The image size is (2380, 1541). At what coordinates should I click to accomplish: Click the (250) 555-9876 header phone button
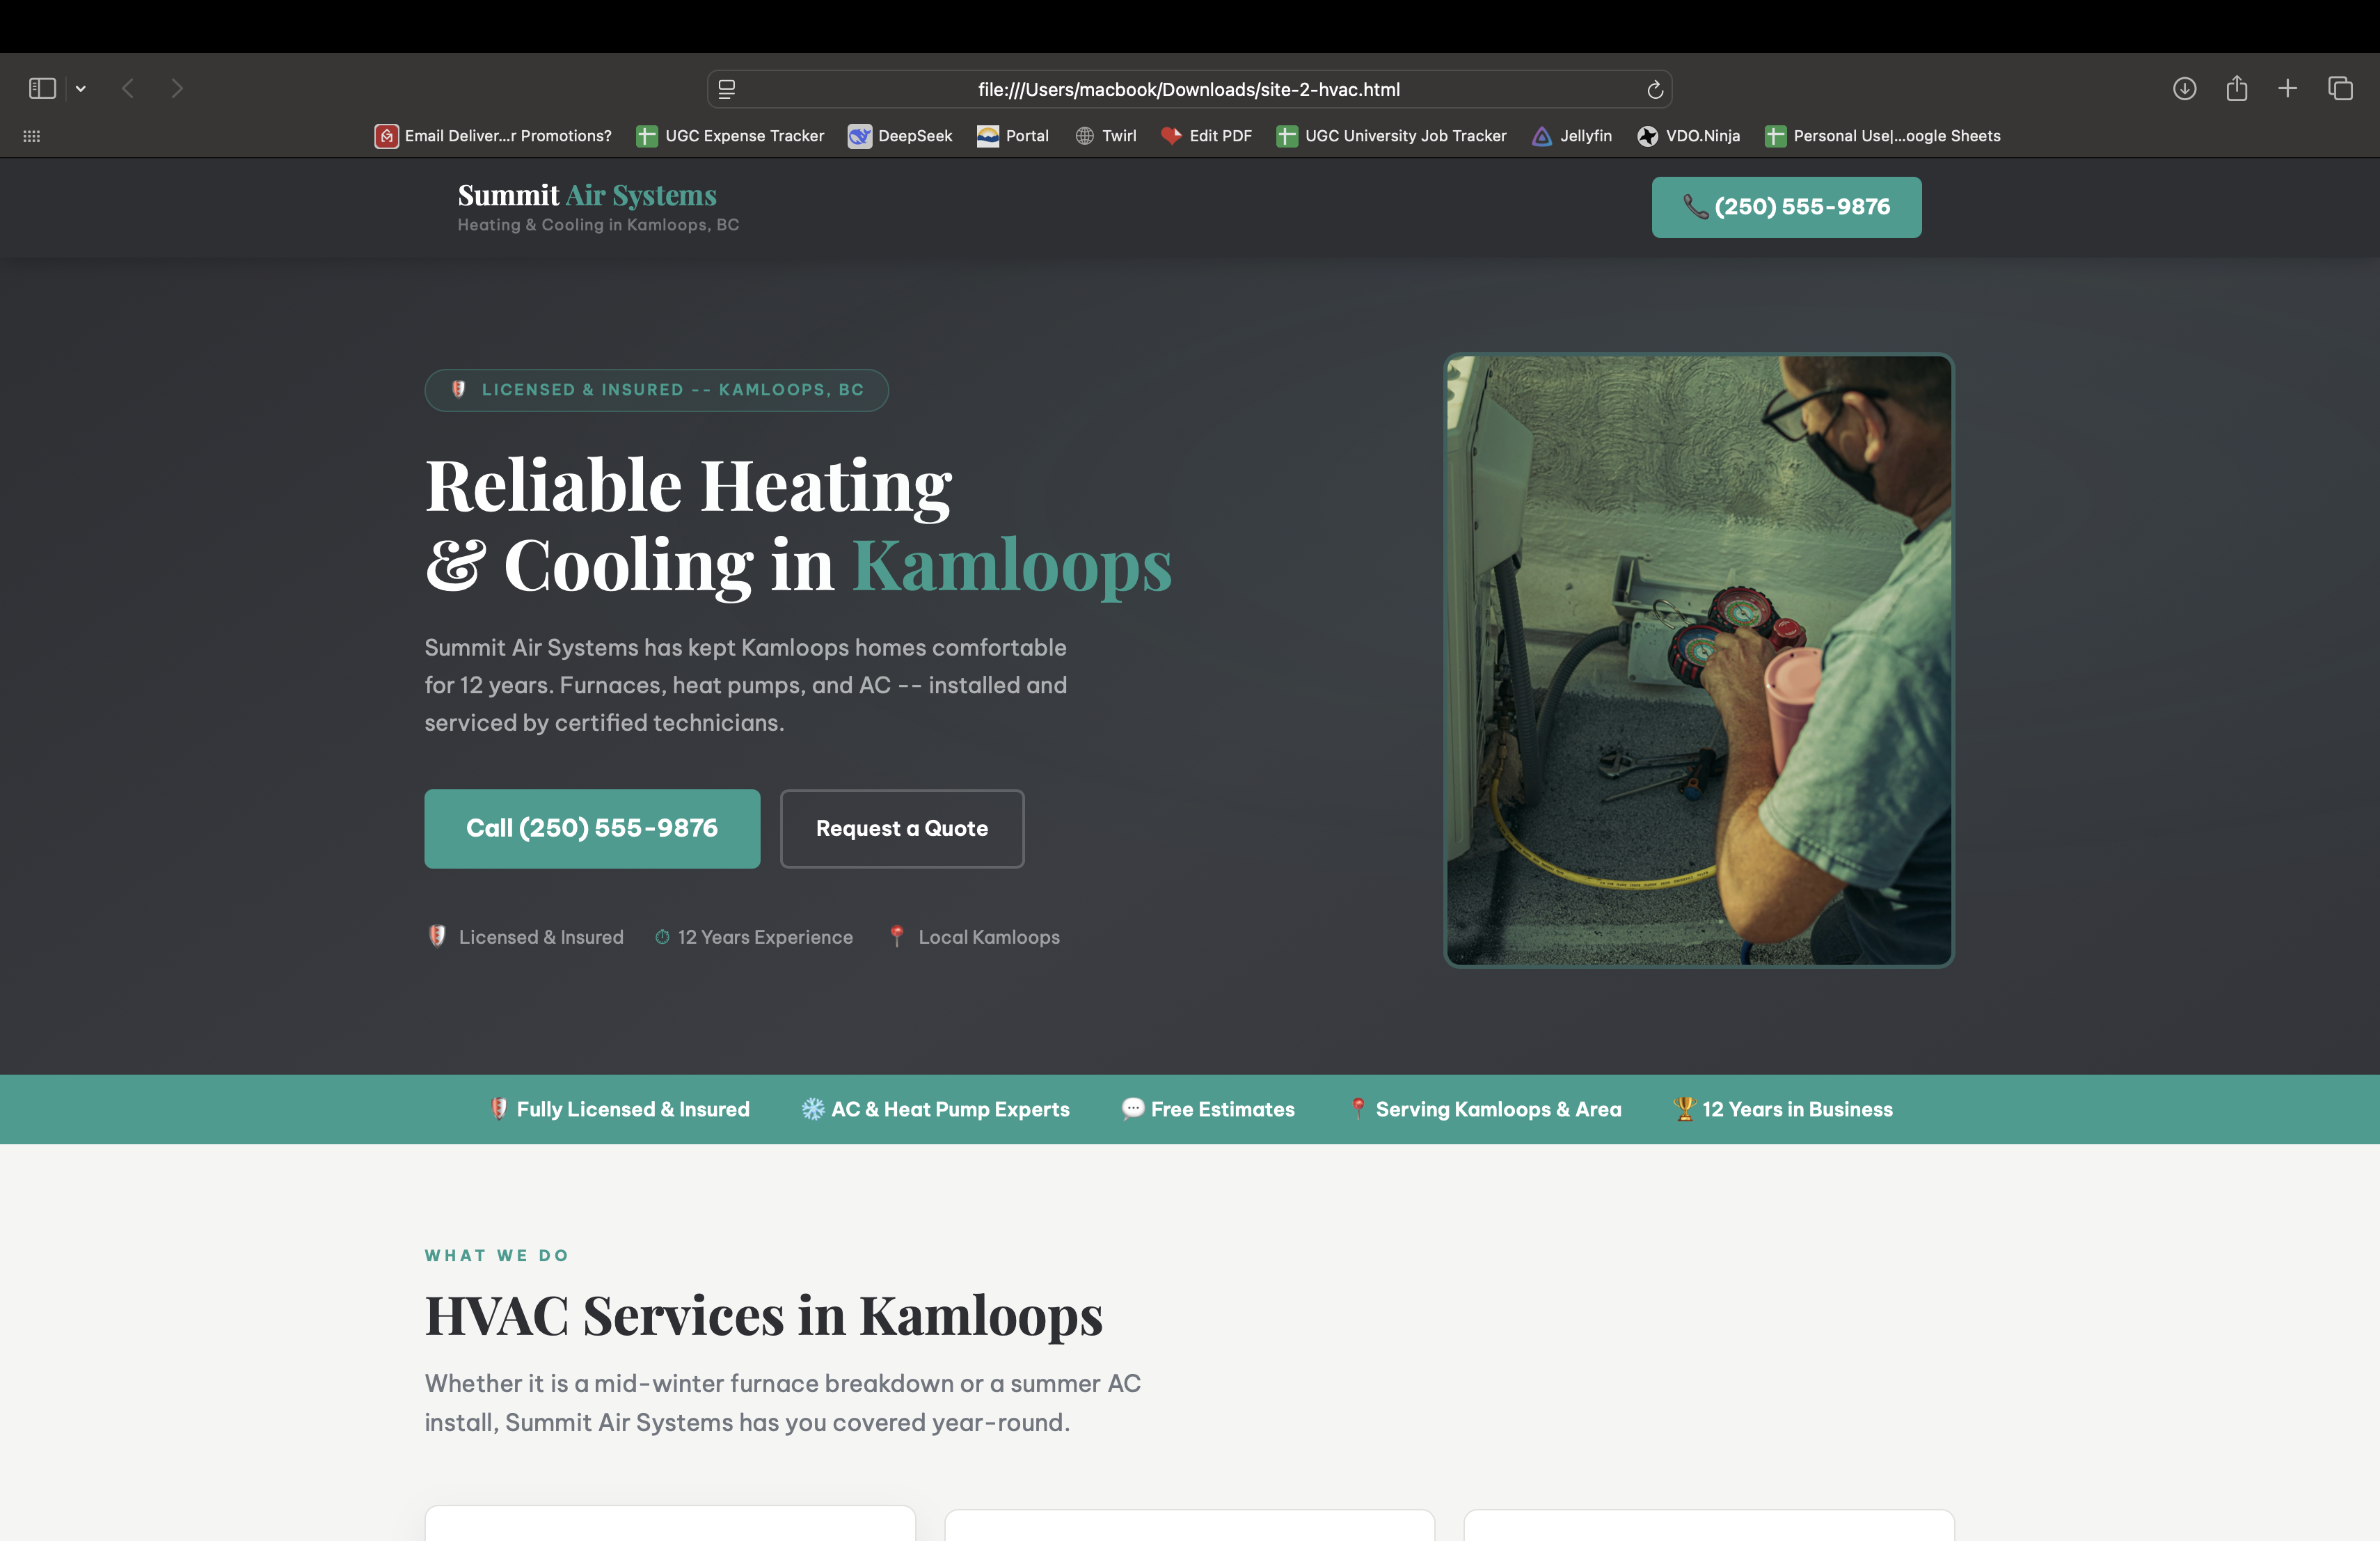click(1786, 207)
